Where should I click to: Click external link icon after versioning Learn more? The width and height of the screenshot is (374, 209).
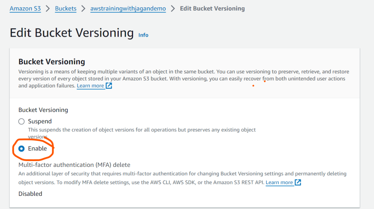pos(109,86)
